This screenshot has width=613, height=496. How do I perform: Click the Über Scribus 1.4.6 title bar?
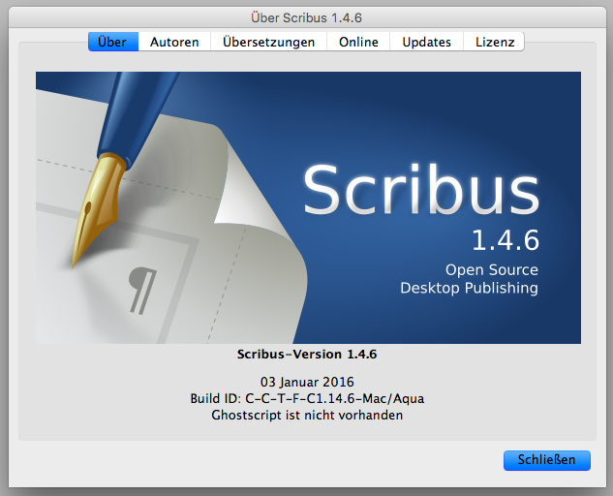307,17
